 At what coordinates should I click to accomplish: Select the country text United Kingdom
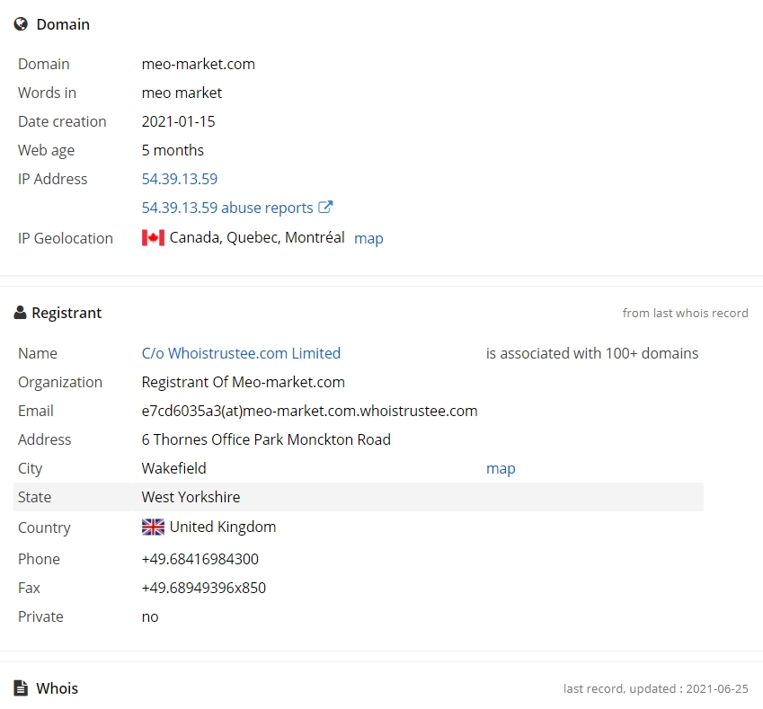tap(223, 527)
